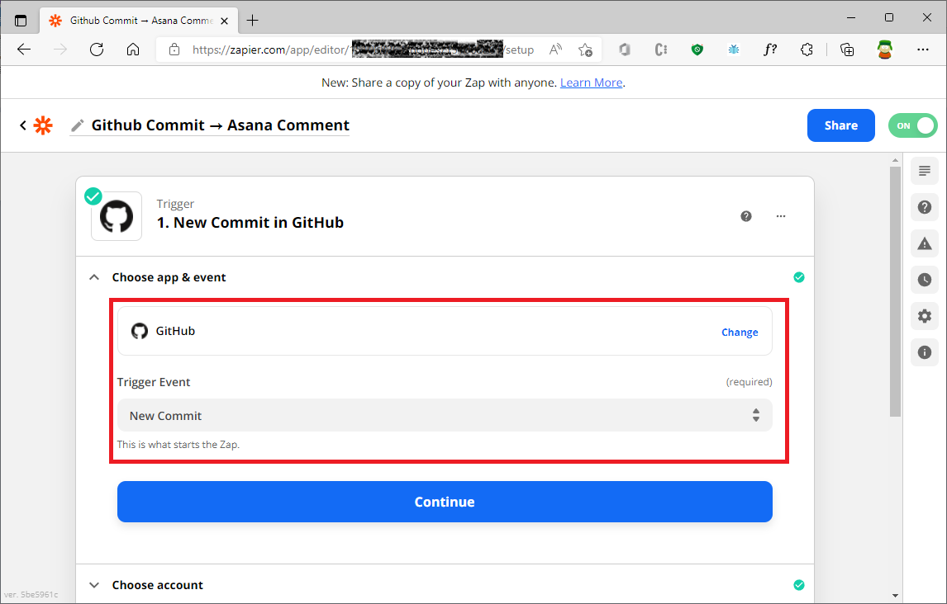Click the page vertical scrollbar thumb
The width and height of the screenshot is (947, 604).
895,292
